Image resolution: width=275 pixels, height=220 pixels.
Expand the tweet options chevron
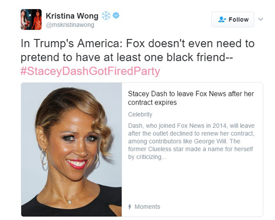pos(261,19)
